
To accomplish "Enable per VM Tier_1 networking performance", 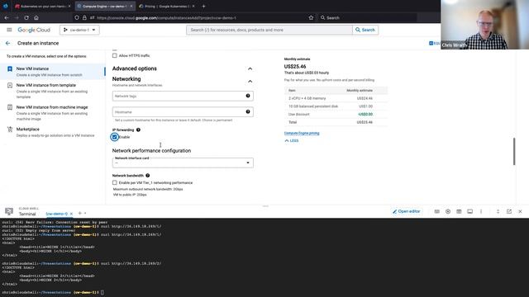I will tap(115, 182).
